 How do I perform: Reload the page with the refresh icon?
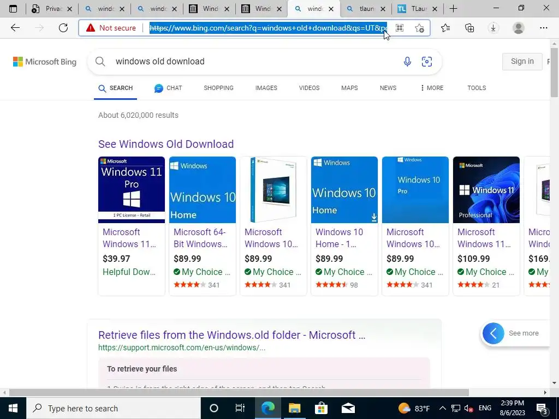tap(63, 28)
